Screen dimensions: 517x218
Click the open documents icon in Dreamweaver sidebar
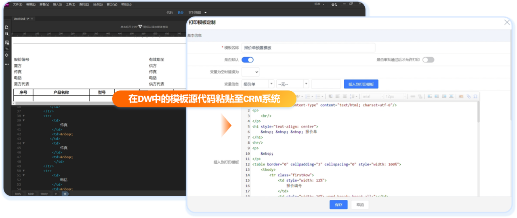click(x=7, y=27)
